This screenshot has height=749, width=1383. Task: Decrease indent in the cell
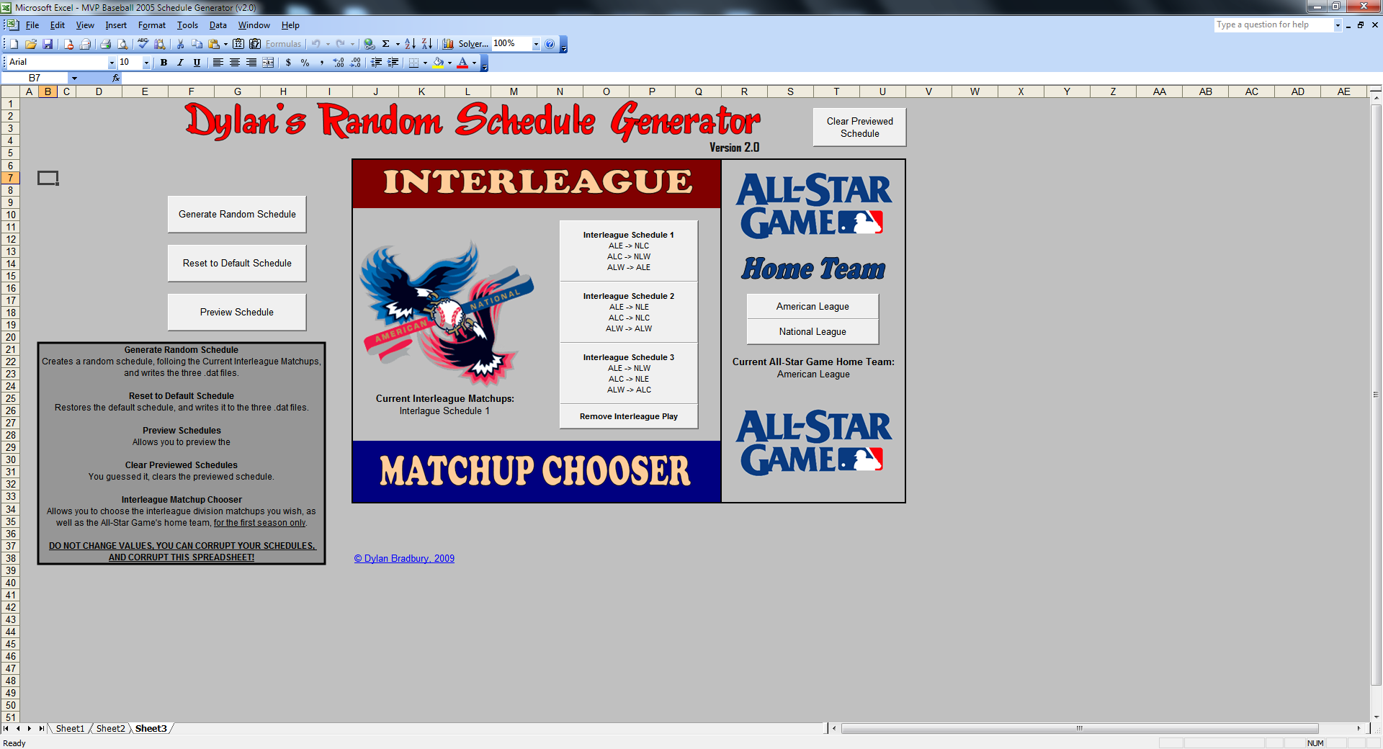tap(376, 63)
